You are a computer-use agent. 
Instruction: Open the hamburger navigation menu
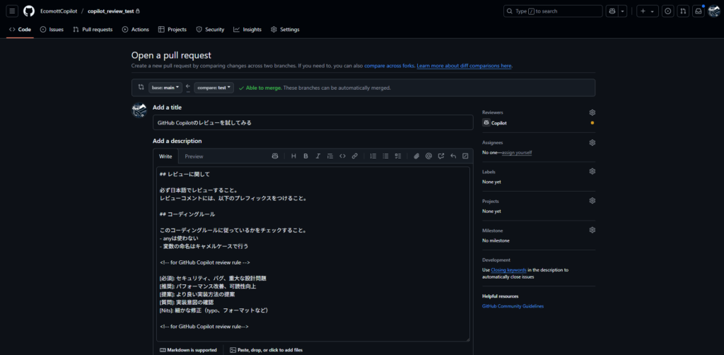(13, 11)
